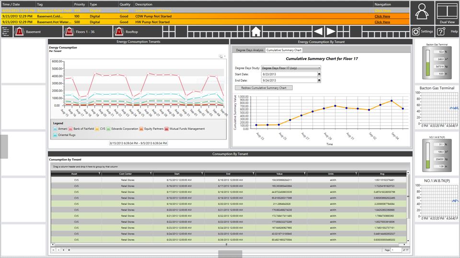Sort by Priority alarm column header
Screen dimensions: 460x258
pos(80,4)
